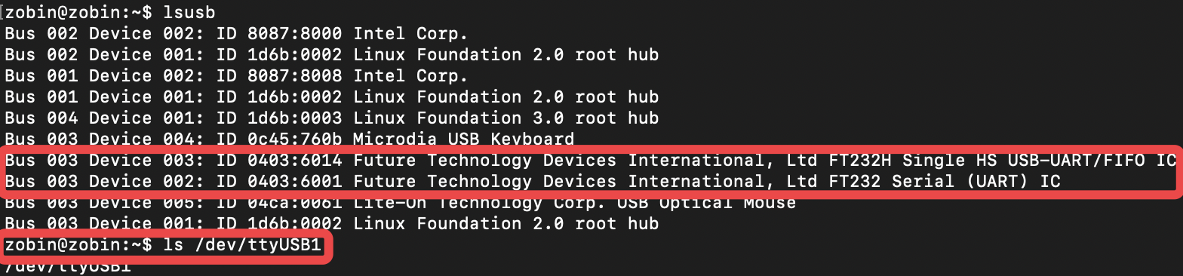
Task: Click the lsusb command at the prompt
Action: click(189, 12)
